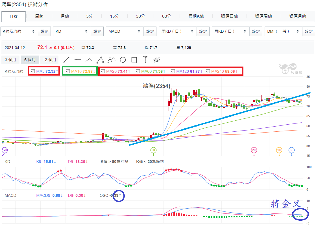Uncheck the MA10 moving average checkbox
This screenshot has width=316, height=225.
[x=68, y=71]
